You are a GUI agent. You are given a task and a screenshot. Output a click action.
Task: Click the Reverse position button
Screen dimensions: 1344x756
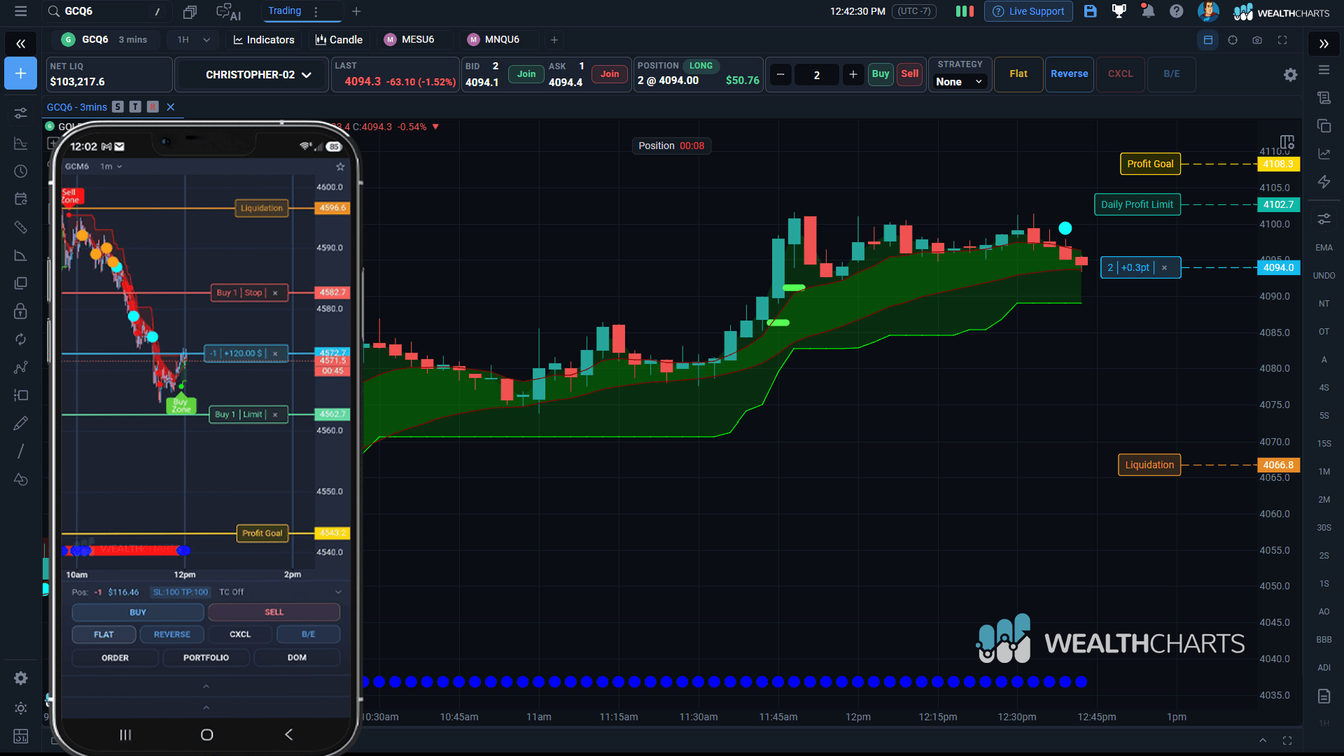[x=1069, y=74]
